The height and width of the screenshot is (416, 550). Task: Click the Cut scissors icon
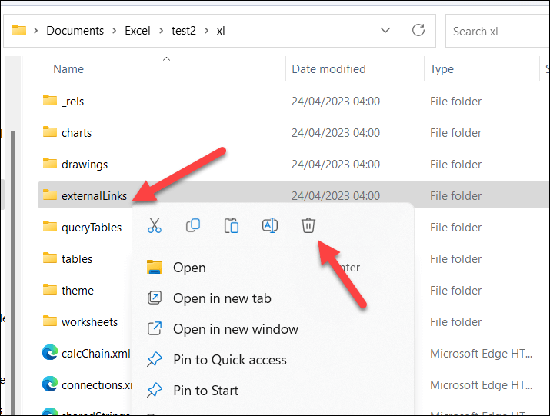(155, 225)
